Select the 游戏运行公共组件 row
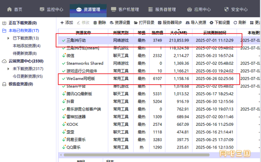 (x=159, y=71)
